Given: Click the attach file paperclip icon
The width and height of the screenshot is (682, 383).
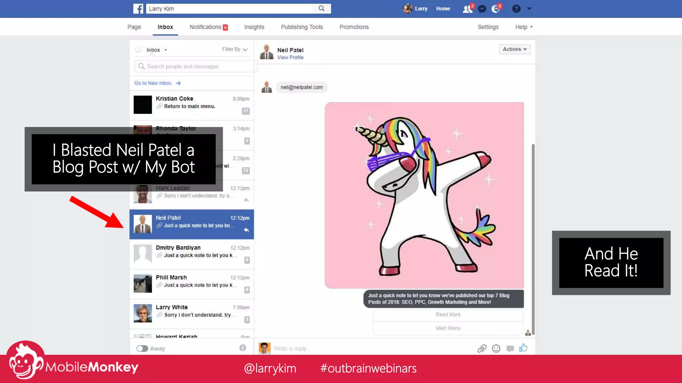Looking at the screenshot, I should pyautogui.click(x=482, y=348).
